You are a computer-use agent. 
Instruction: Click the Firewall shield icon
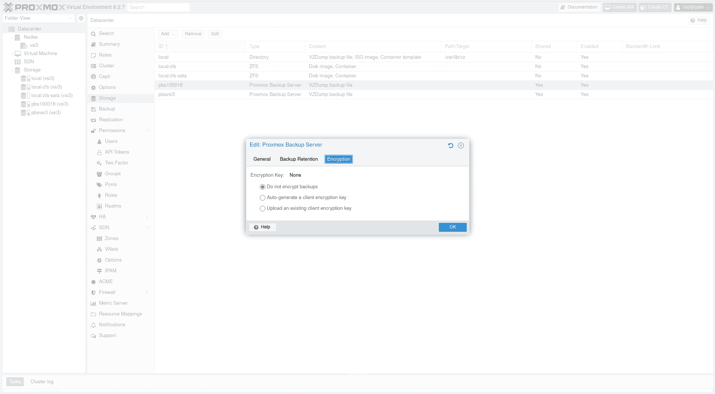tap(93, 292)
